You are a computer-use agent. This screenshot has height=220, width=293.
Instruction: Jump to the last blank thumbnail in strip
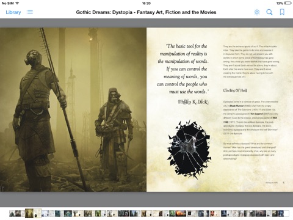coord(286,213)
